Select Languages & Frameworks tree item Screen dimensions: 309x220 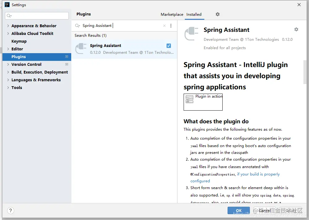pyautogui.click(x=36, y=80)
